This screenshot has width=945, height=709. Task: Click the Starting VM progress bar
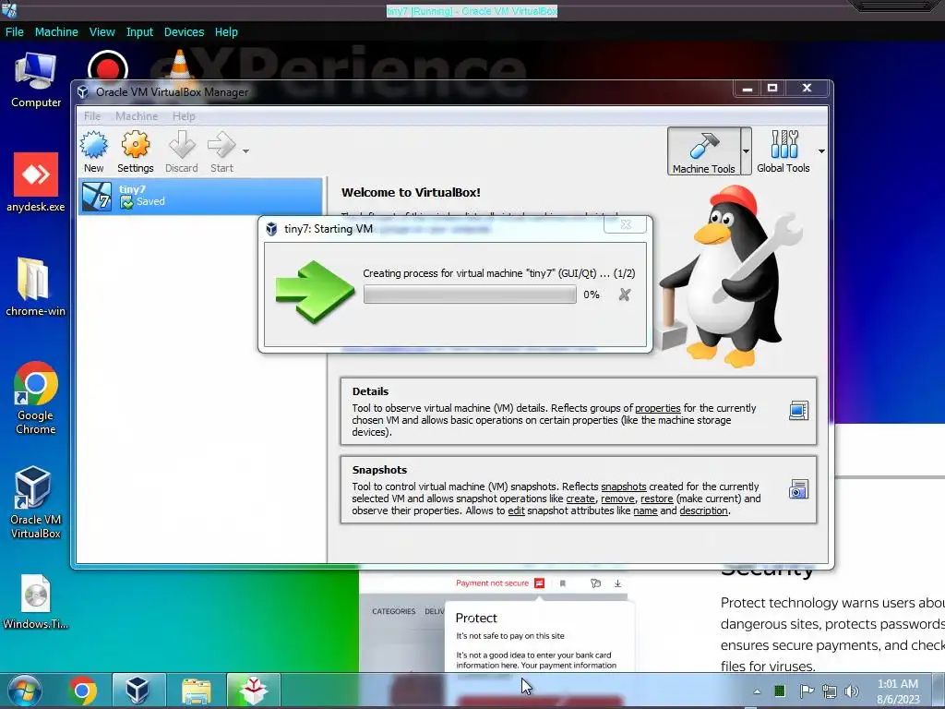[x=470, y=294]
